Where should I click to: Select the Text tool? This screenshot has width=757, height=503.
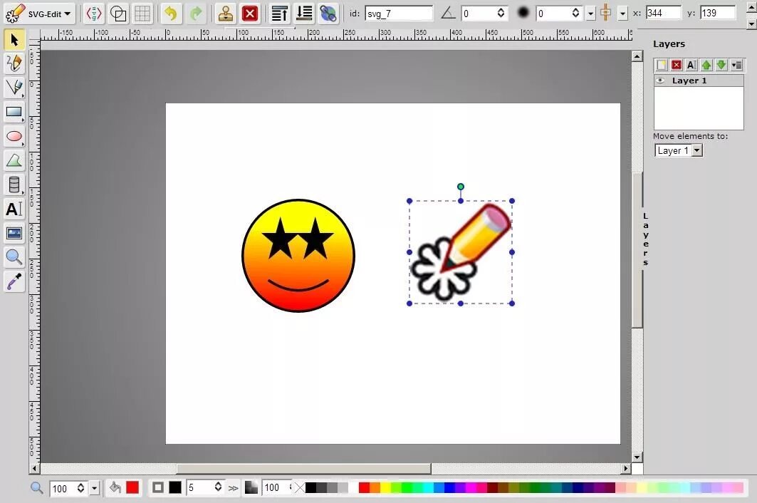point(14,209)
